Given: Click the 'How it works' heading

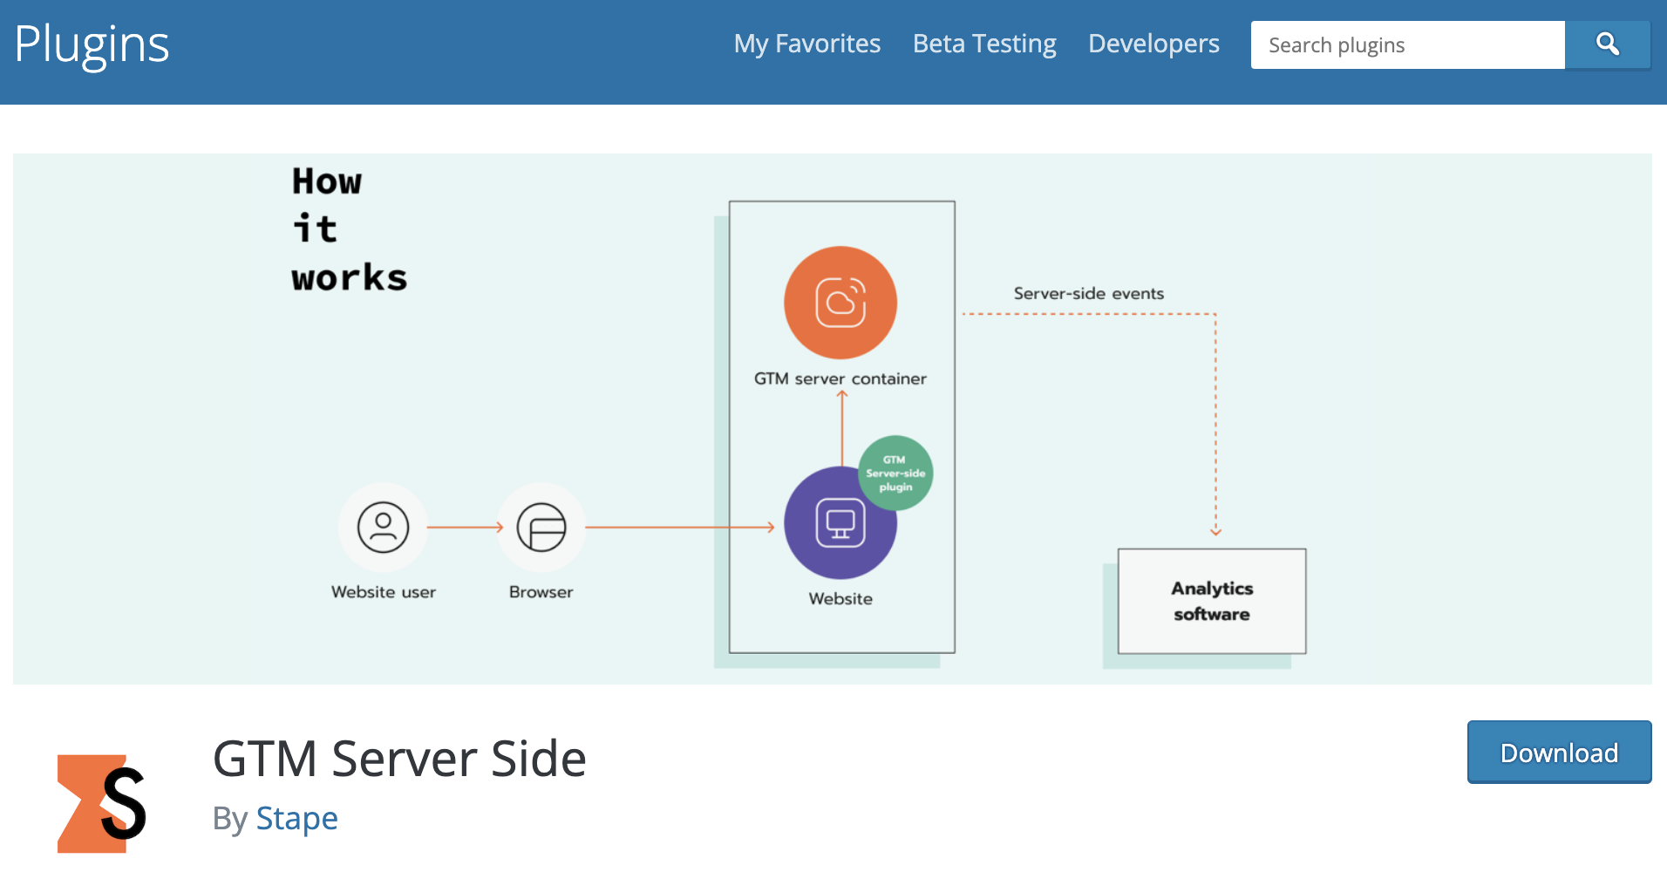Looking at the screenshot, I should click(349, 229).
